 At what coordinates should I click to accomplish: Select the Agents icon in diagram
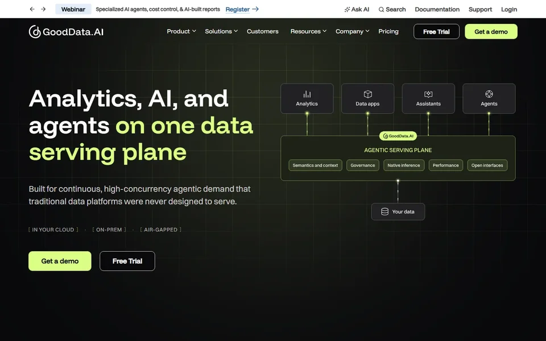(489, 94)
